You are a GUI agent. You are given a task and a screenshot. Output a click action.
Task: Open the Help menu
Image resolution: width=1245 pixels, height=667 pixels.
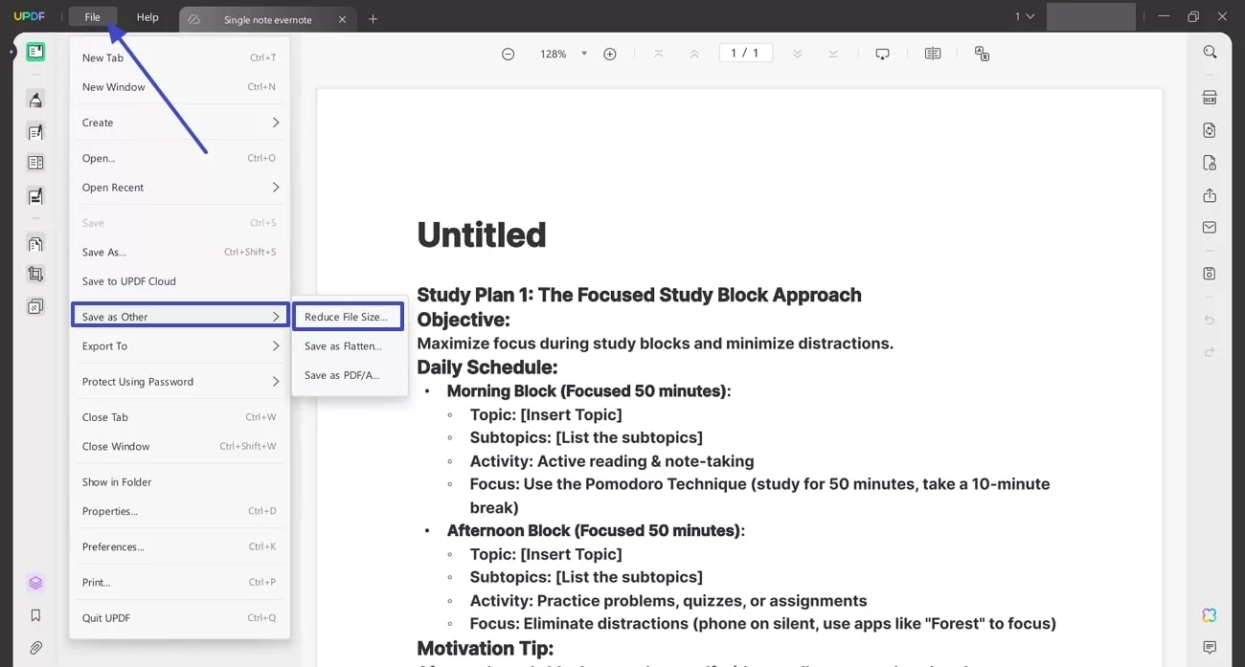[x=147, y=16]
